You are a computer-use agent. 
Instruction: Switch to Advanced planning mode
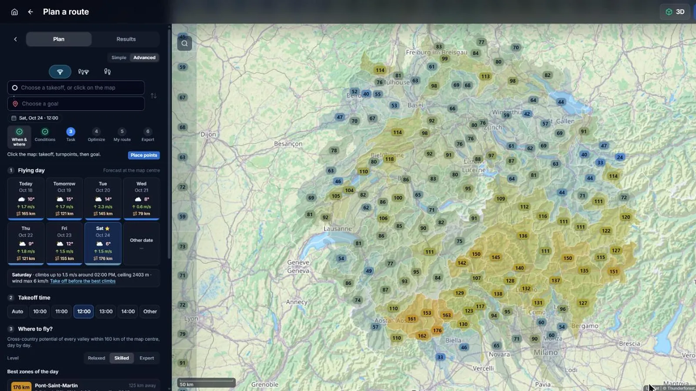144,57
